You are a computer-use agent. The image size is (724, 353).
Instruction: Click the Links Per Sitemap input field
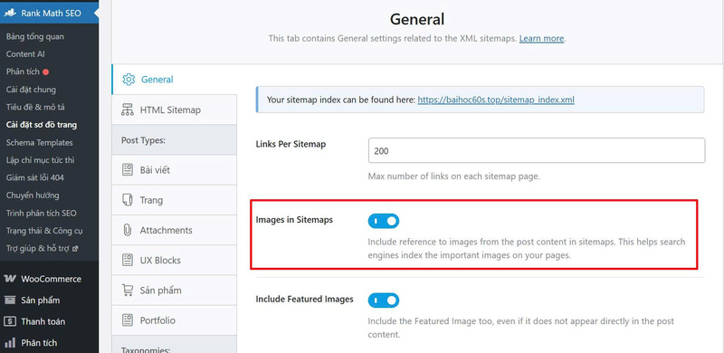[537, 150]
